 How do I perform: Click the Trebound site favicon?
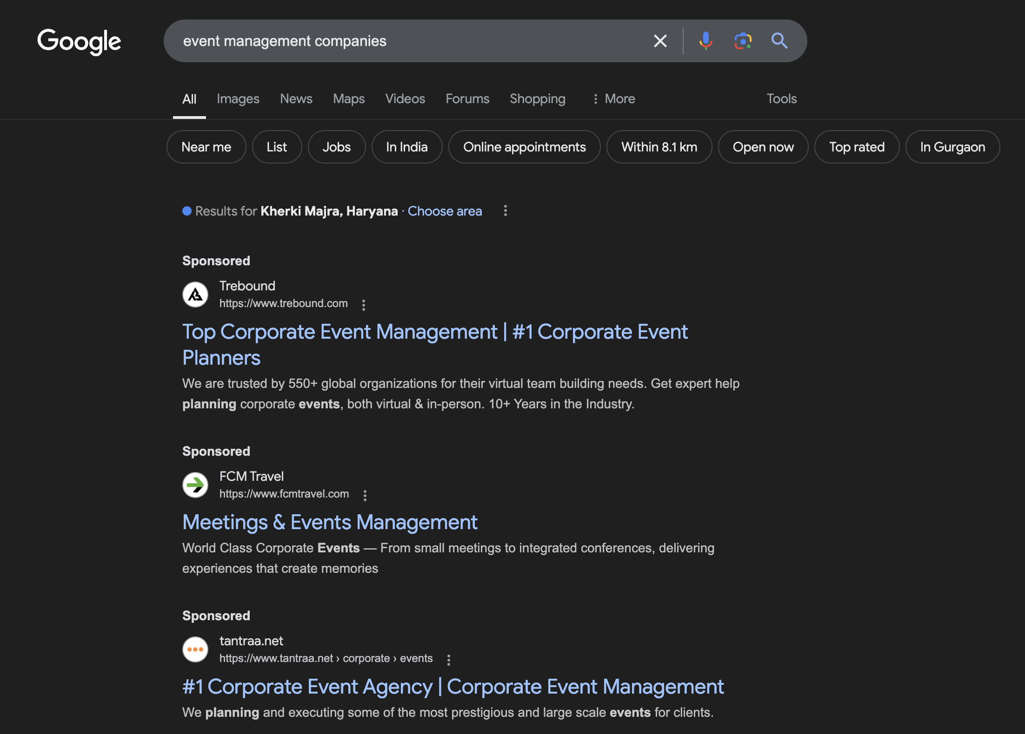195,295
